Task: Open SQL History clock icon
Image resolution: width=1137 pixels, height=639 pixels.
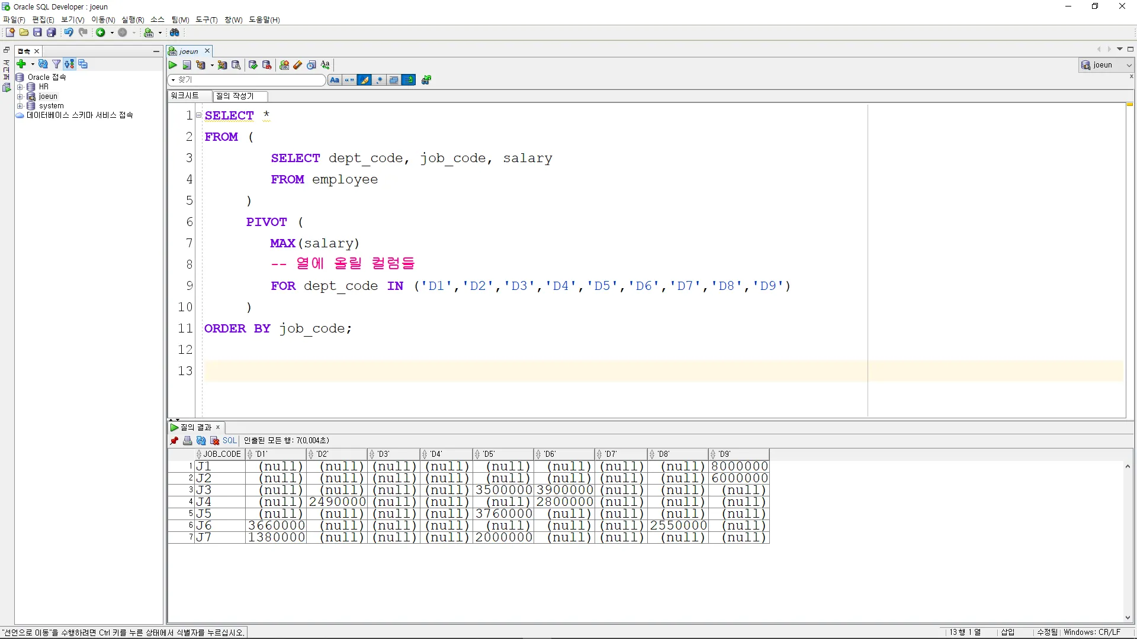Action: pos(311,65)
